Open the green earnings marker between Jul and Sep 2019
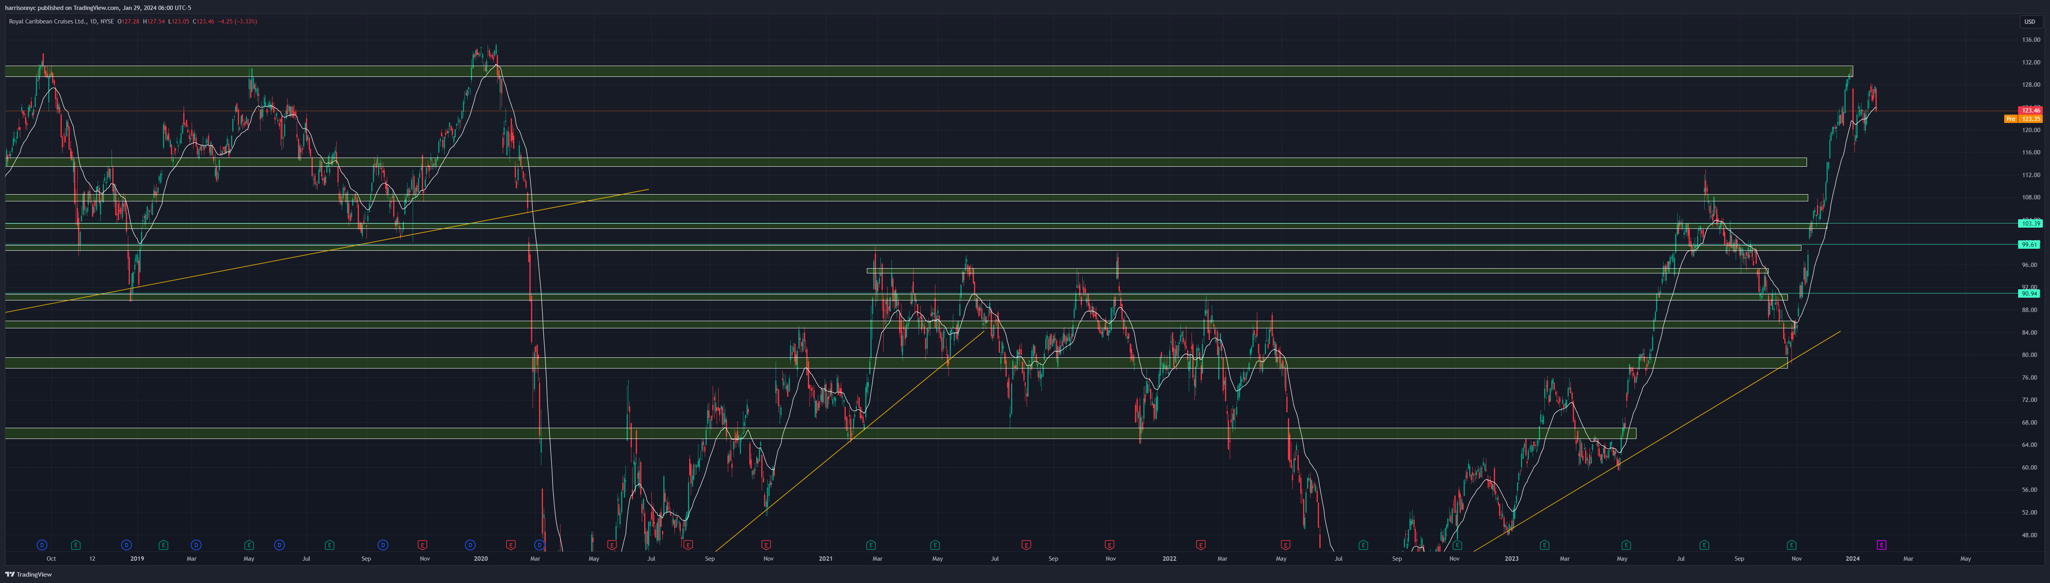 (x=329, y=545)
